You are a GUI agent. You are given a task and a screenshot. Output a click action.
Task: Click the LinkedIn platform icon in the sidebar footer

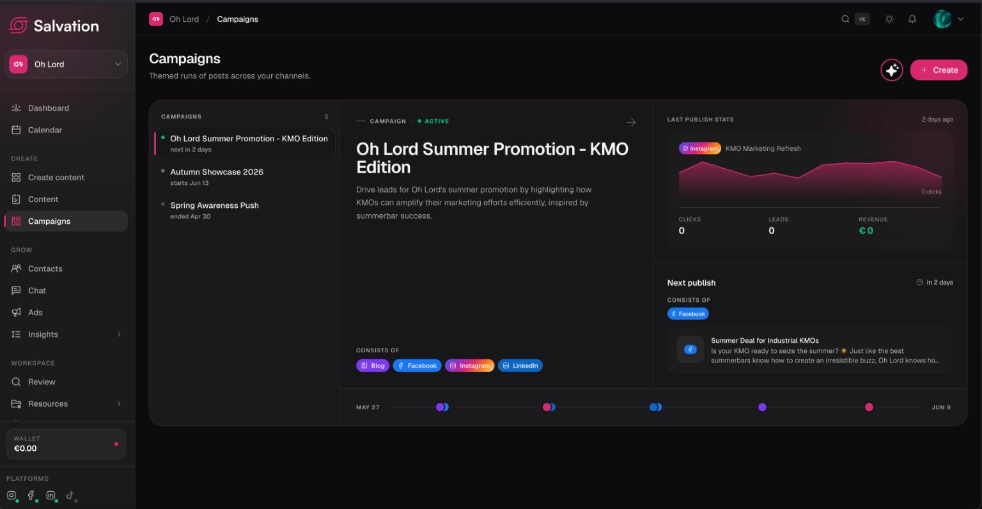[x=51, y=495]
